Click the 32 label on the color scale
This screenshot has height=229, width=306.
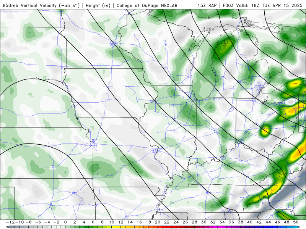coord(213,222)
